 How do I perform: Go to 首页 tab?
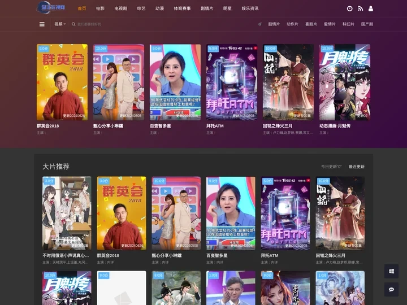point(82,8)
